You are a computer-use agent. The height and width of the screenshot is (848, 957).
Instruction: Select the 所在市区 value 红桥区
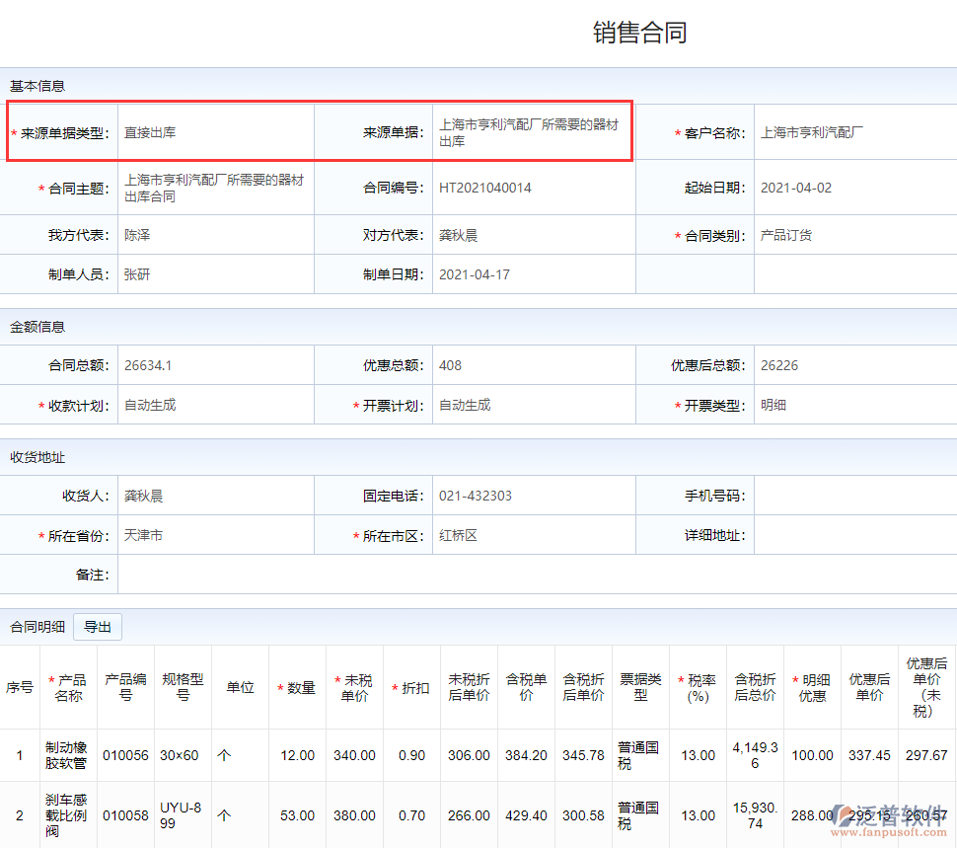(x=533, y=535)
